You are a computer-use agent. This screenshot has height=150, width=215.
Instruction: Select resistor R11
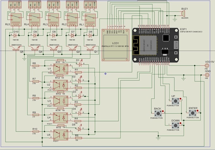point(60,60)
